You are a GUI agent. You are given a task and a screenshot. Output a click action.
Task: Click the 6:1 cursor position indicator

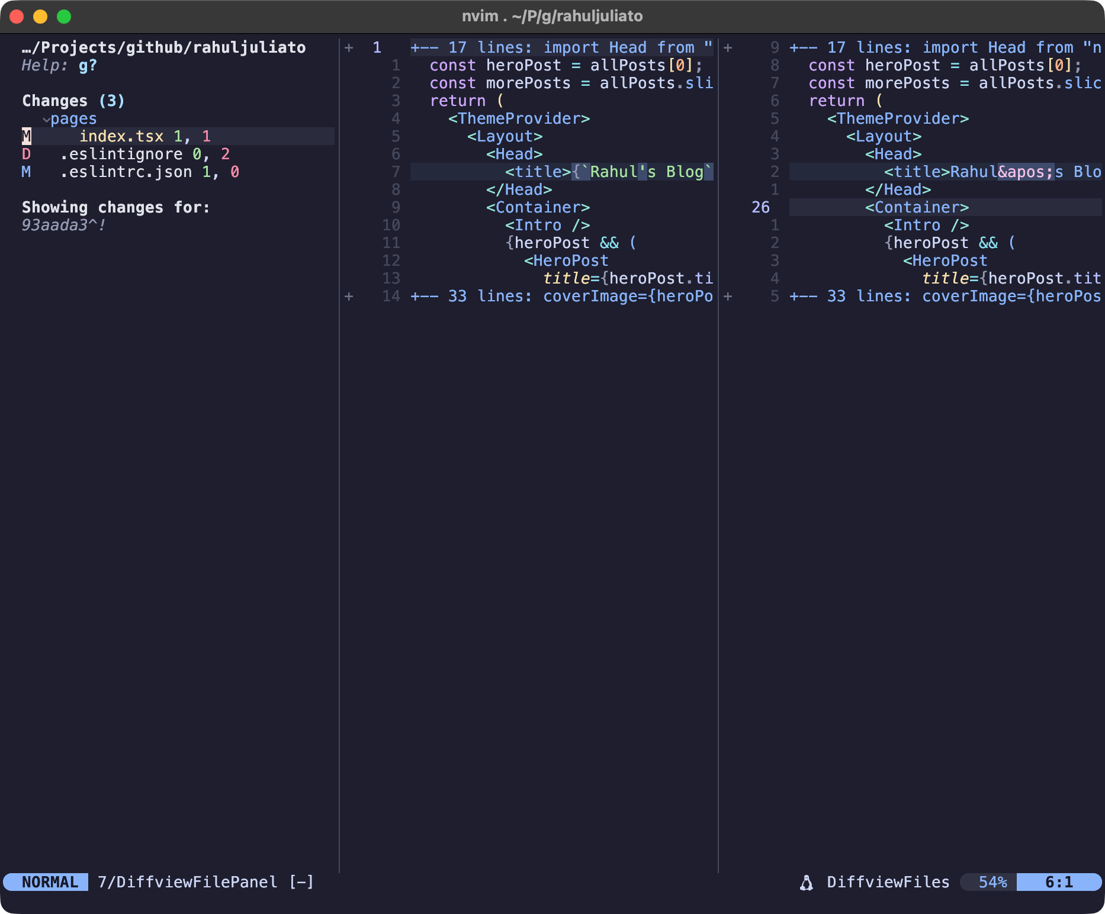[1059, 882]
